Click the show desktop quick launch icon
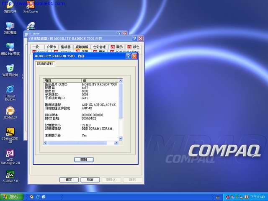 point(44,197)
